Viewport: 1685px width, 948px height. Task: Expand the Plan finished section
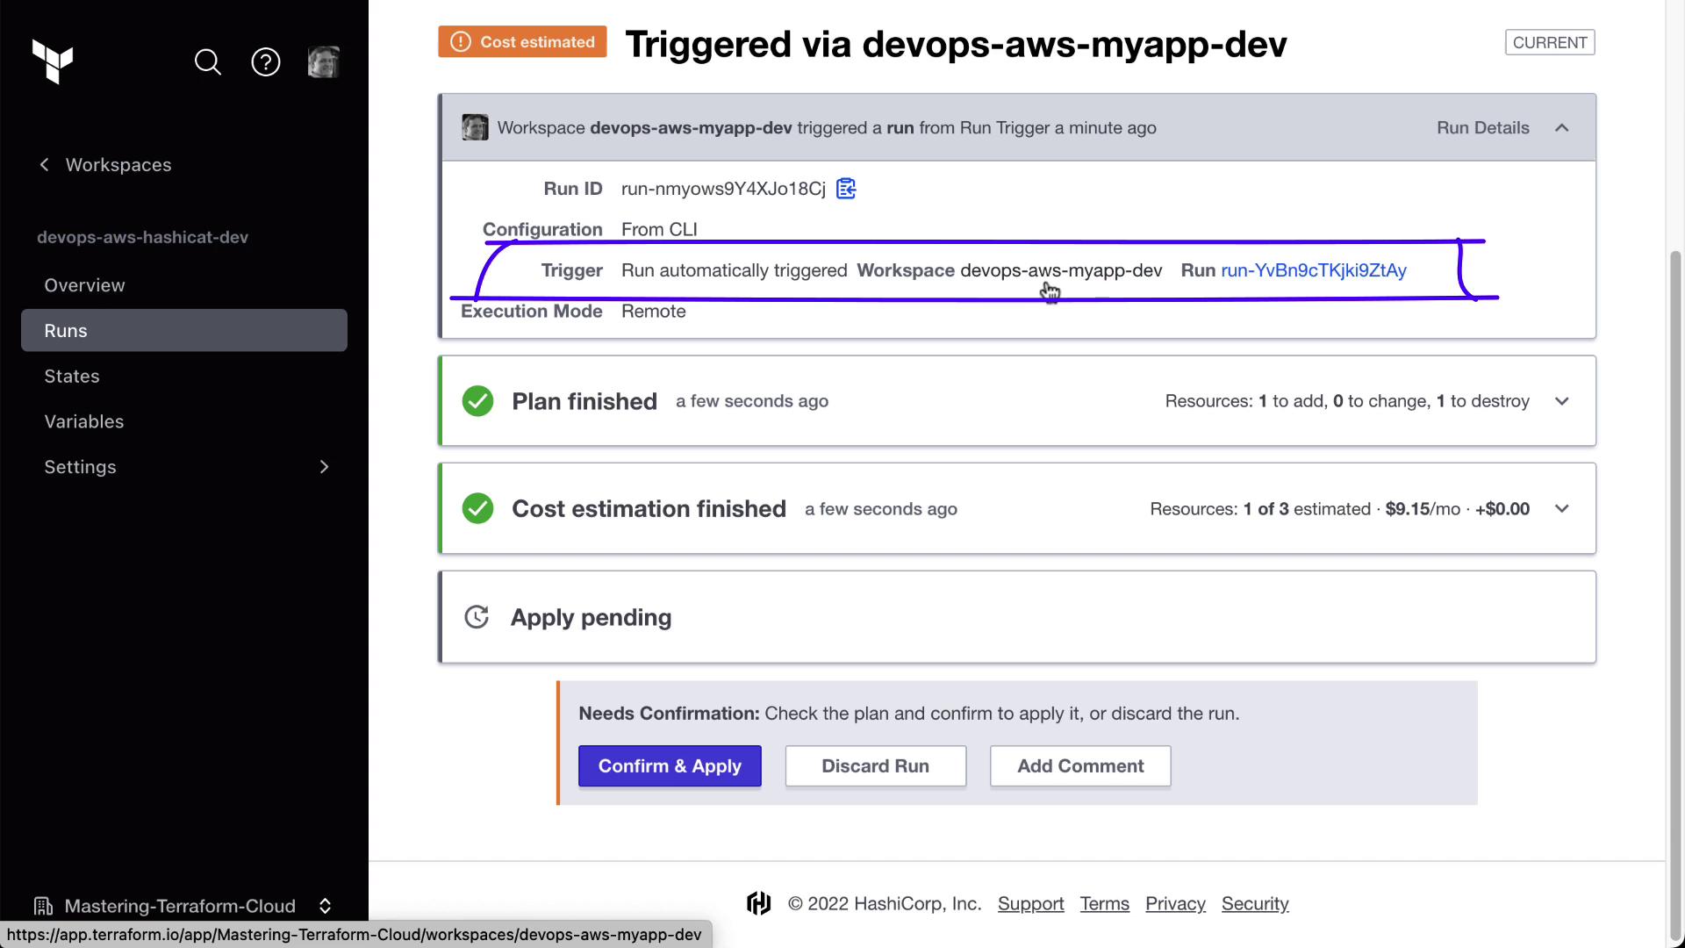coord(1561,401)
